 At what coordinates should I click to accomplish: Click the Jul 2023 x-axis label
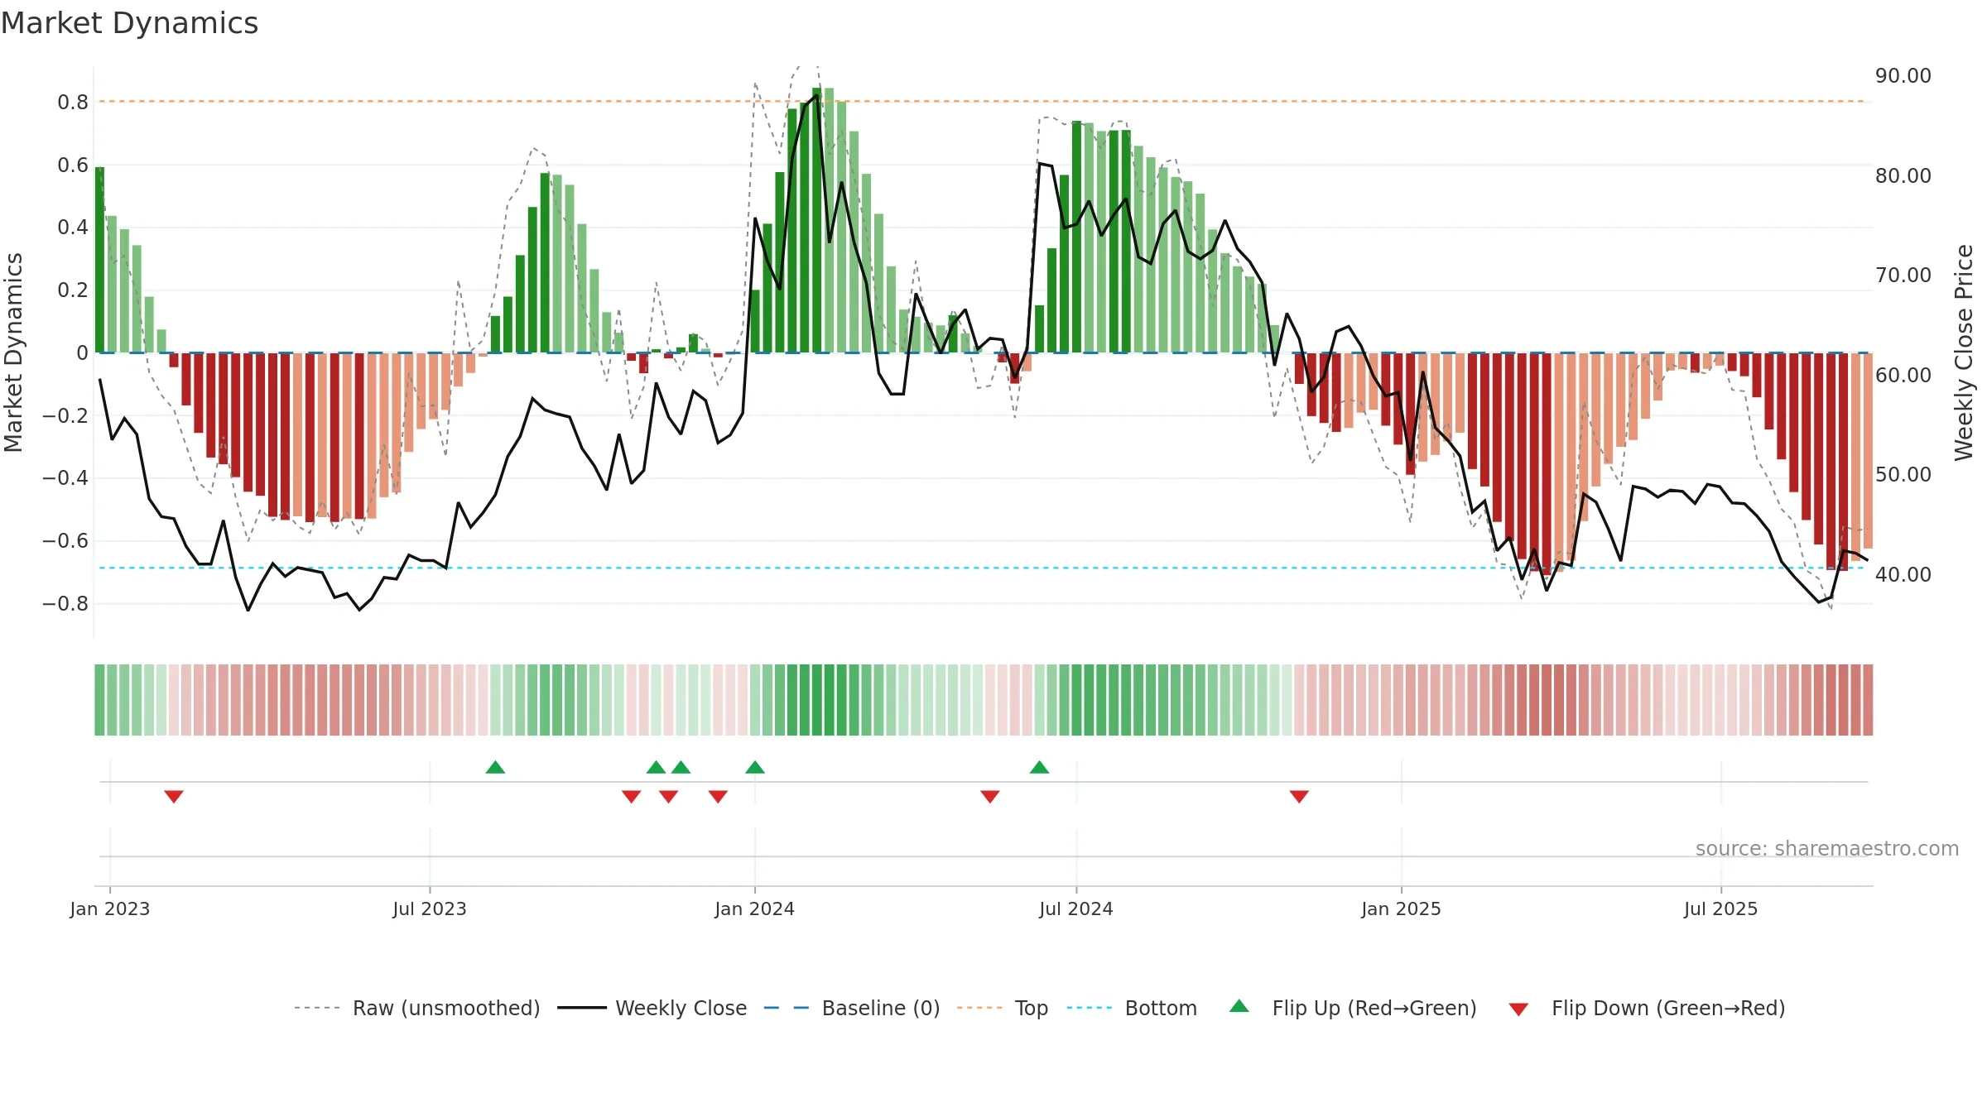coord(430,908)
